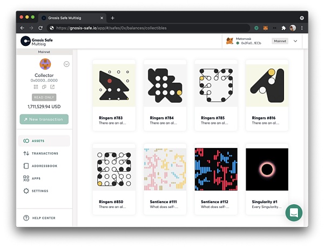Go to Address Book section

pos(44,166)
